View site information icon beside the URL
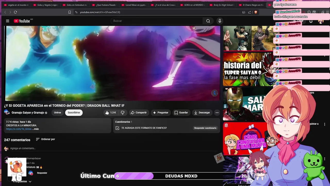Image resolution: width=330 pixels, height=186 pixels. [76, 12]
